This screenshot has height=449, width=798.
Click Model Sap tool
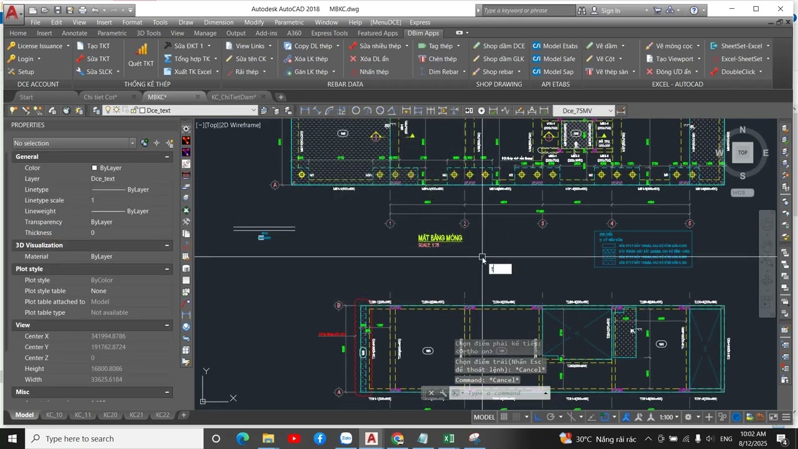[x=553, y=72]
